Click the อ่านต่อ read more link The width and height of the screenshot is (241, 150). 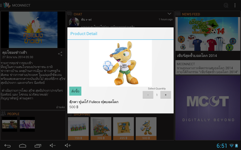(61, 107)
